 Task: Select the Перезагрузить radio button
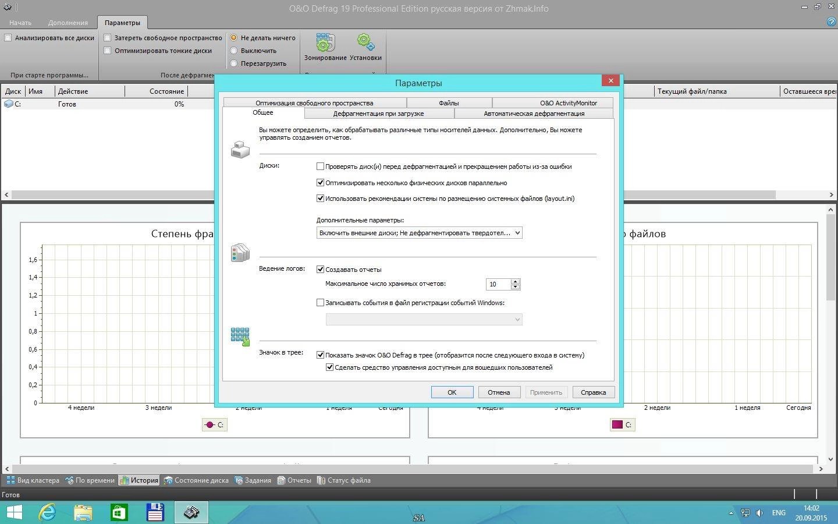coord(234,63)
